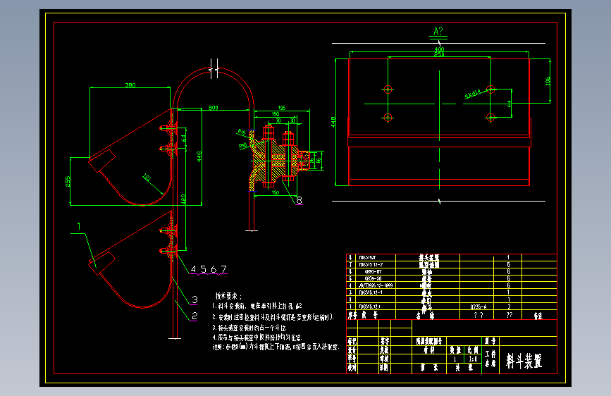
Task: Select technical requirement line 3
Action: (x=249, y=328)
